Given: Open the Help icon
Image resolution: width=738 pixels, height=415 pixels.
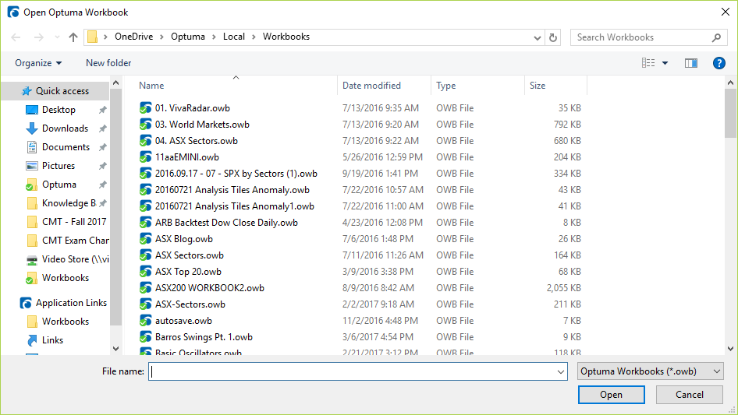Looking at the screenshot, I should coord(718,63).
